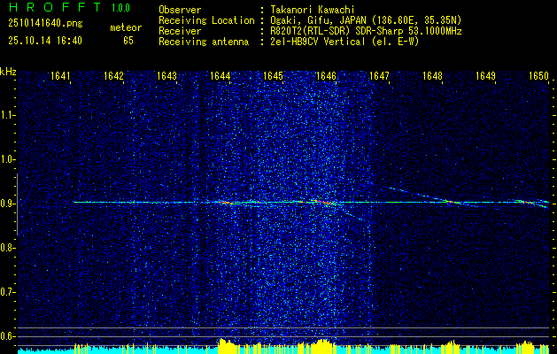Click the kHz axis unit label

[x=8, y=72]
